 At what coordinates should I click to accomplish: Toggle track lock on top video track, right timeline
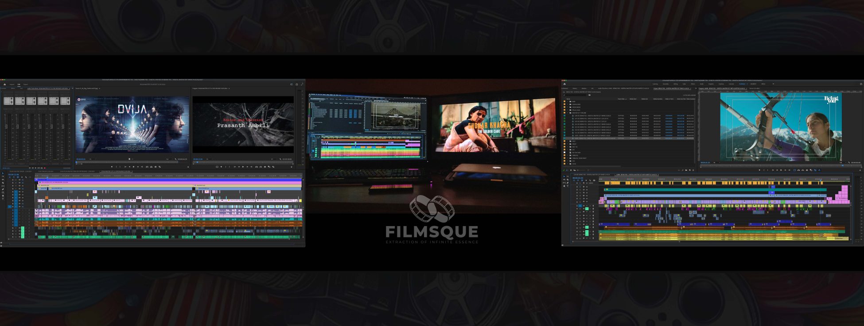(x=577, y=187)
